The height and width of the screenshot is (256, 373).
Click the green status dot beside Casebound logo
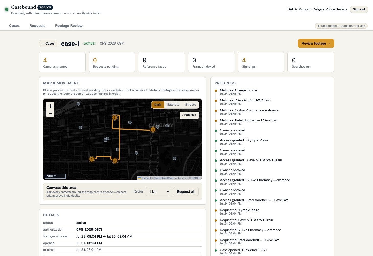point(7,9)
